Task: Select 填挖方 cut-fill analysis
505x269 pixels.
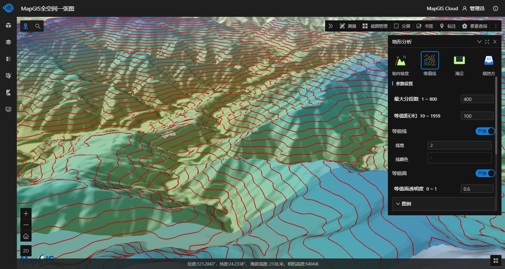Action: (x=489, y=64)
